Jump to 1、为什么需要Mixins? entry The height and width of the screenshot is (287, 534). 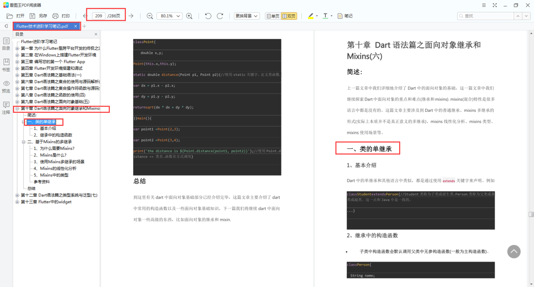tap(54, 148)
